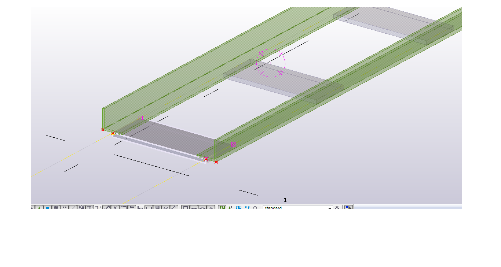
Task: Click the diagonal line selection icon
Action: (73, 208)
